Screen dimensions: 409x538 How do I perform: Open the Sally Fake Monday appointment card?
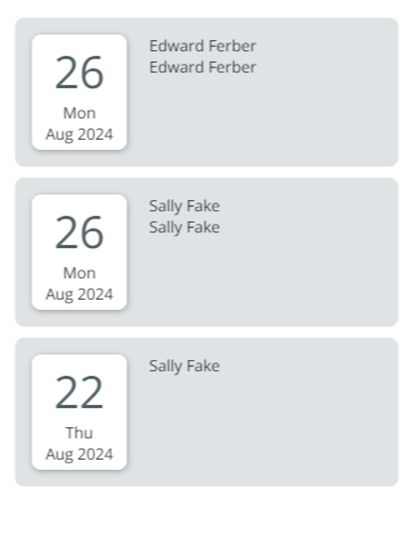207,252
